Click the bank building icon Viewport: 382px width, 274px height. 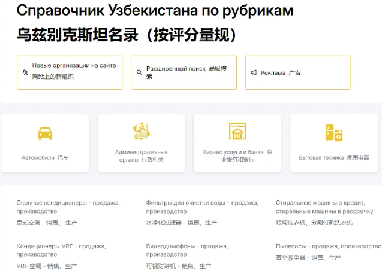click(x=237, y=131)
